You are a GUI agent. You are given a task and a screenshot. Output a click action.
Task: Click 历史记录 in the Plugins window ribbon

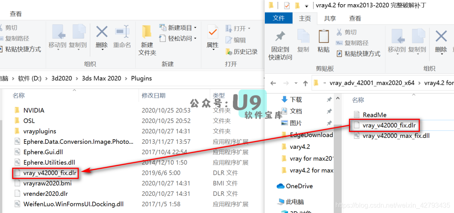[x=241, y=52]
